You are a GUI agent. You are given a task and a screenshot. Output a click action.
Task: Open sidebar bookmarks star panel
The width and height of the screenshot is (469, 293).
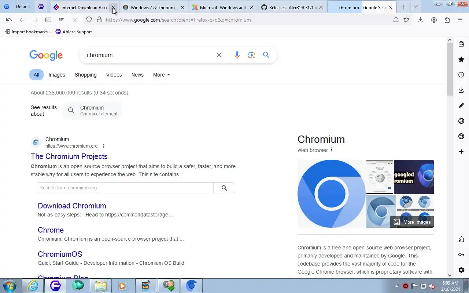(x=461, y=59)
